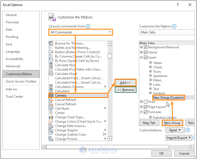Click the Change Outline Color icon
197x159 pixels.
pyautogui.click(x=51, y=135)
